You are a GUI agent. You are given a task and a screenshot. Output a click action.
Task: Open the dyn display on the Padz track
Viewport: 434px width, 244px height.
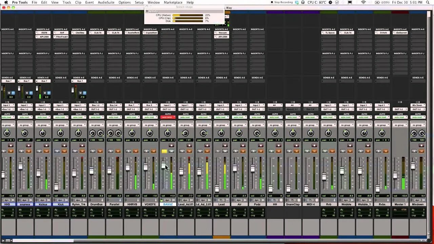pyautogui.click(x=257, y=200)
